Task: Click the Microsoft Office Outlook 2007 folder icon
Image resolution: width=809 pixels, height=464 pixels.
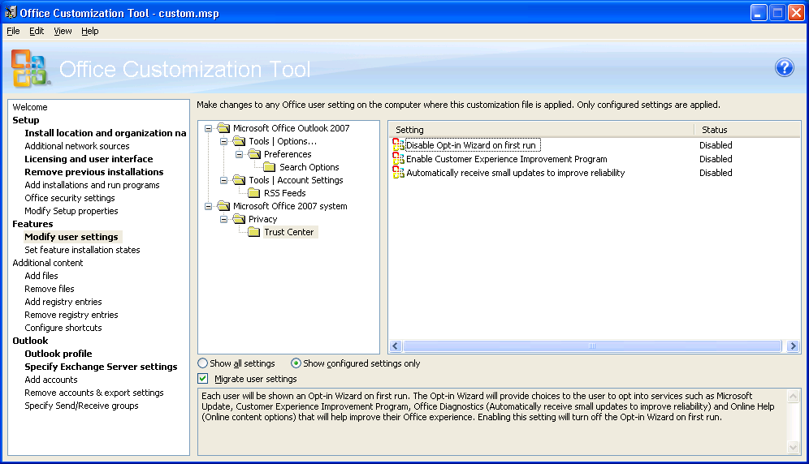Action: 223,128
